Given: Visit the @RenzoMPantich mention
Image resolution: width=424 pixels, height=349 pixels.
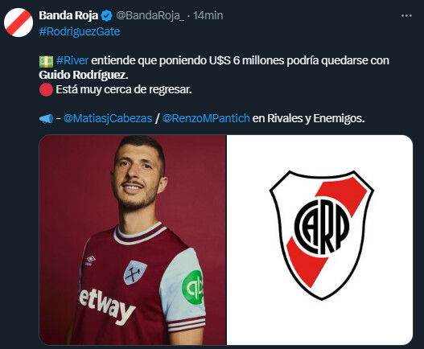Looking at the screenshot, I should (x=206, y=118).
